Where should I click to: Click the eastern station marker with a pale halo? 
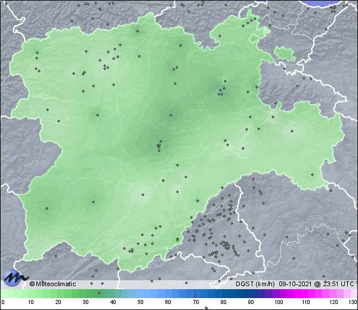coord(292,131)
